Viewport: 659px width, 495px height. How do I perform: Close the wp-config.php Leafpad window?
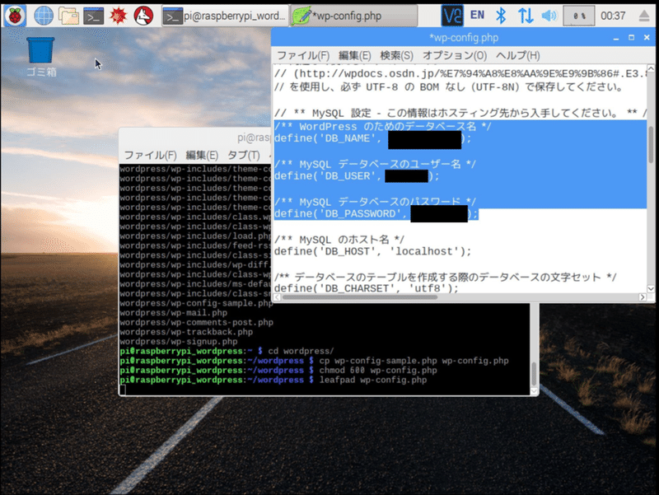tap(647, 38)
